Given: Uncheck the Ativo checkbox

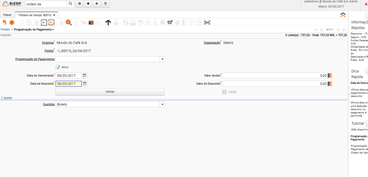Looking at the screenshot, I should pos(58,67).
